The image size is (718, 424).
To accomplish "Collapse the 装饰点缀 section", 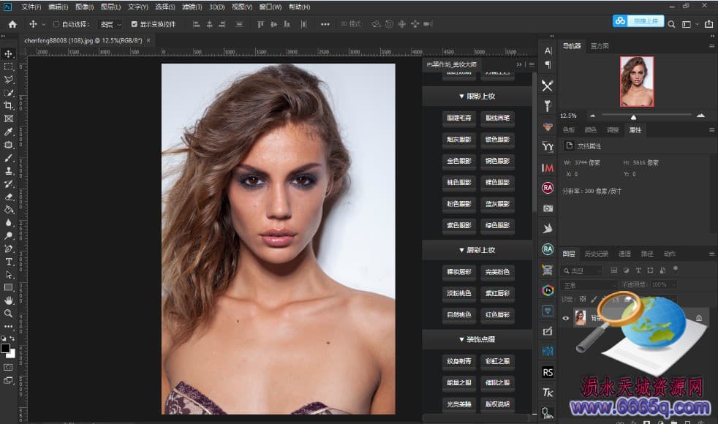I will coord(477,339).
